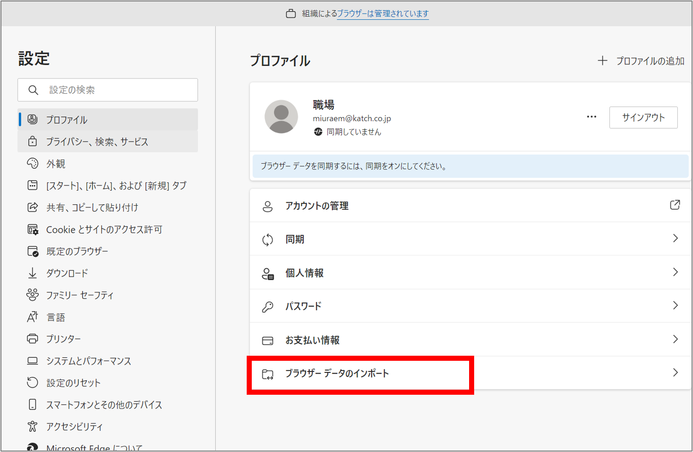
Task: Expand the 同期 row chevron
Action: [x=675, y=239]
